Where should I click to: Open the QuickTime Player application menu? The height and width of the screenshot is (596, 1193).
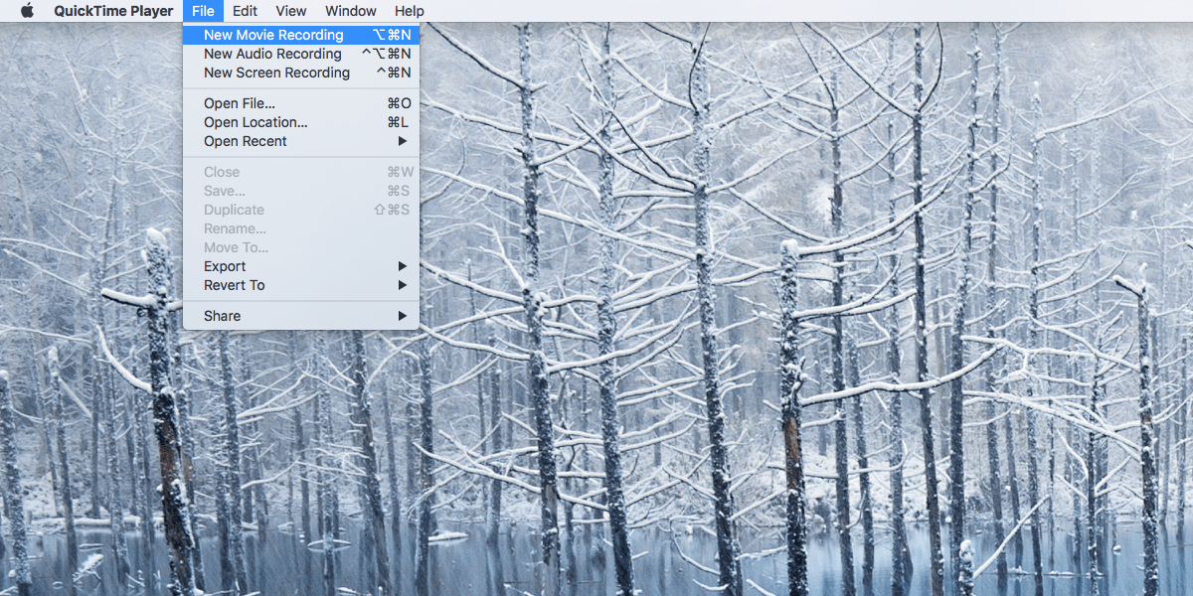pos(112,11)
